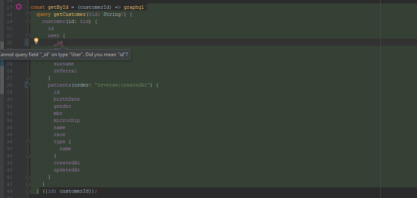
Task: Click the referral field in user block
Action: [65, 71]
